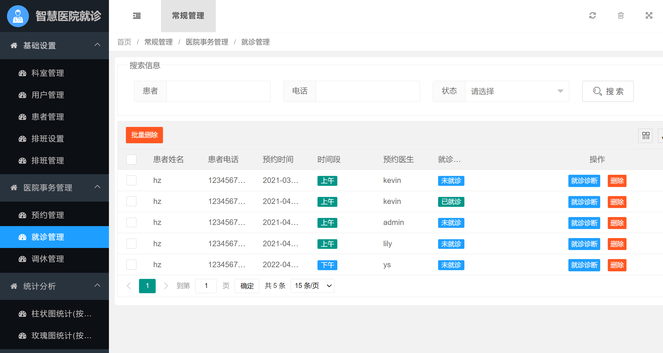Click the trash icon in the header toolbar
Image resolution: width=663 pixels, height=353 pixels.
pos(621,16)
